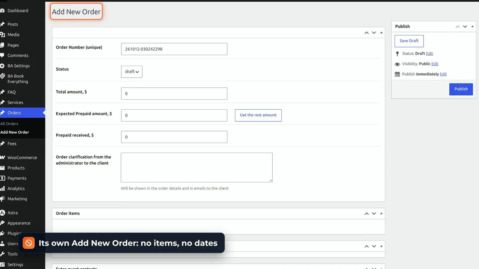This screenshot has height=269, width=479.
Task: Click the BA Settings gear icon
Action: (x=2, y=66)
